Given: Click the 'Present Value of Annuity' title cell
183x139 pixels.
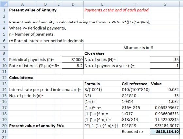Looking at the screenshot, I should 33,10.
